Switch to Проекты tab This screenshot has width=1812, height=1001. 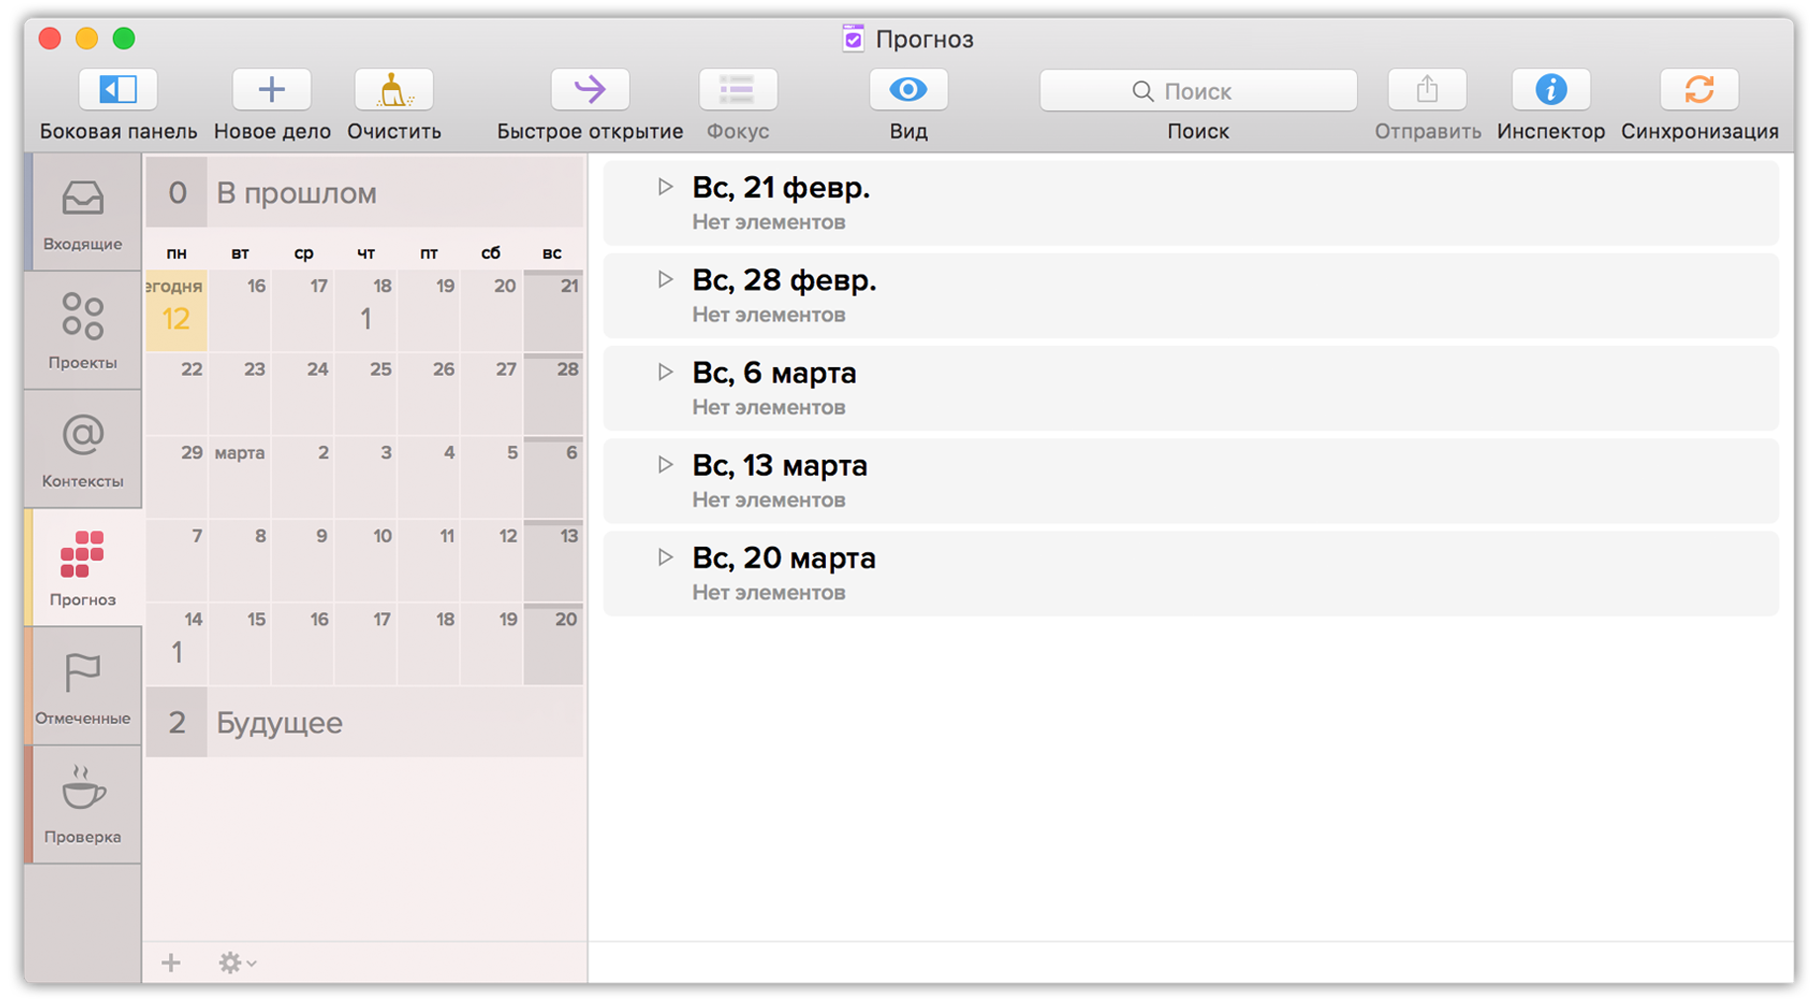83,331
